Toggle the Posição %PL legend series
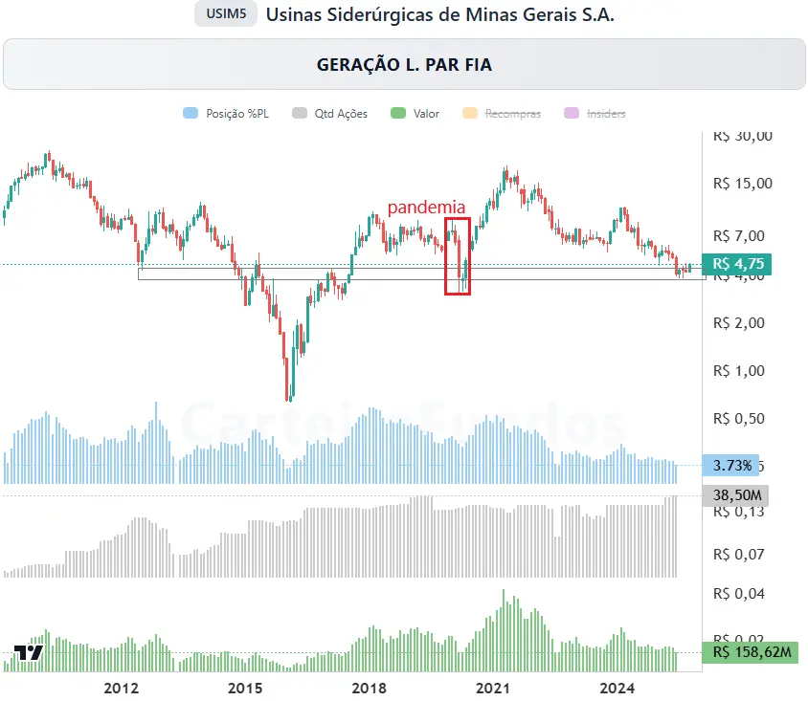Image resolution: width=808 pixels, height=701 pixels. click(x=226, y=113)
